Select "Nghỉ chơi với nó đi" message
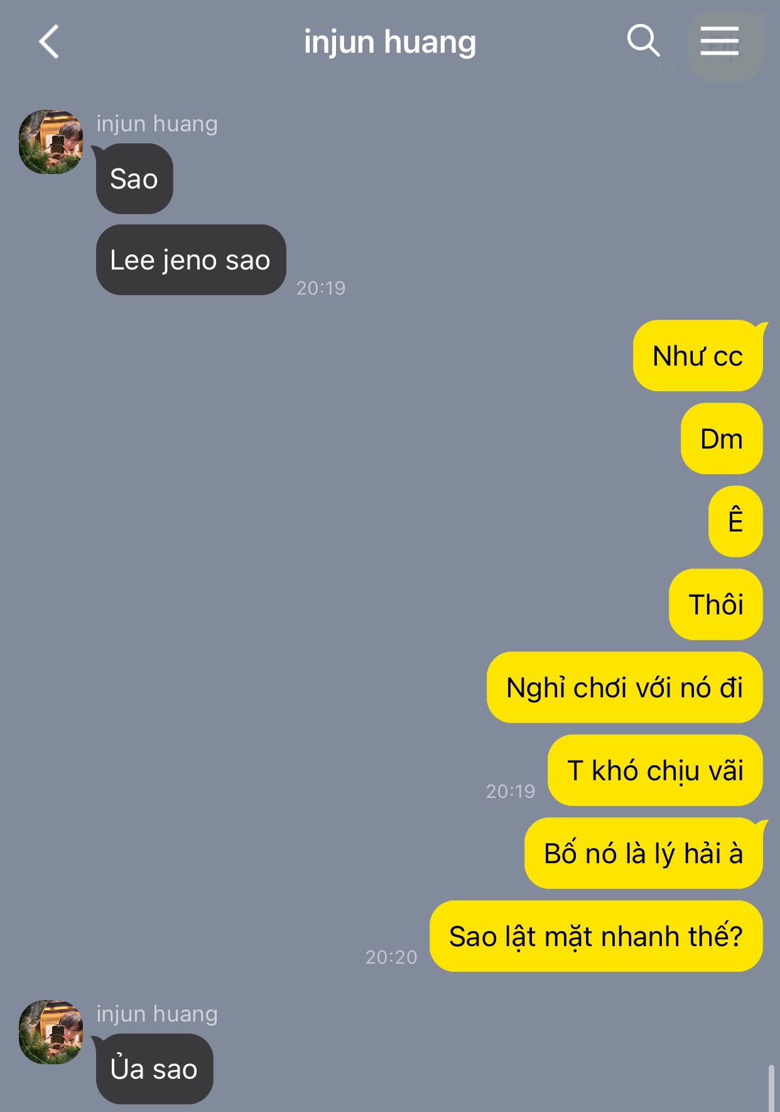 click(x=625, y=688)
